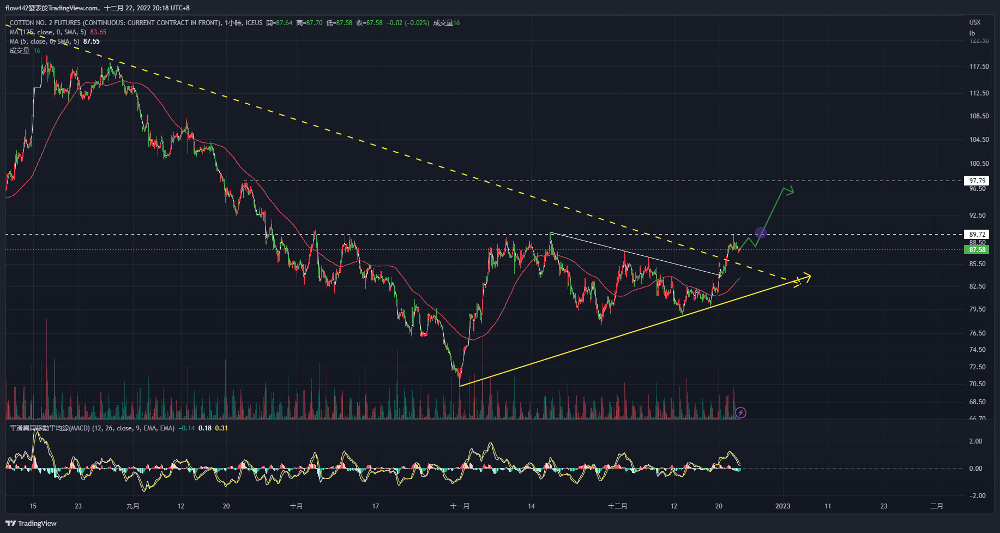Click 104.50 on the price axis
Screen dimensions: 1000x533
[979, 140]
